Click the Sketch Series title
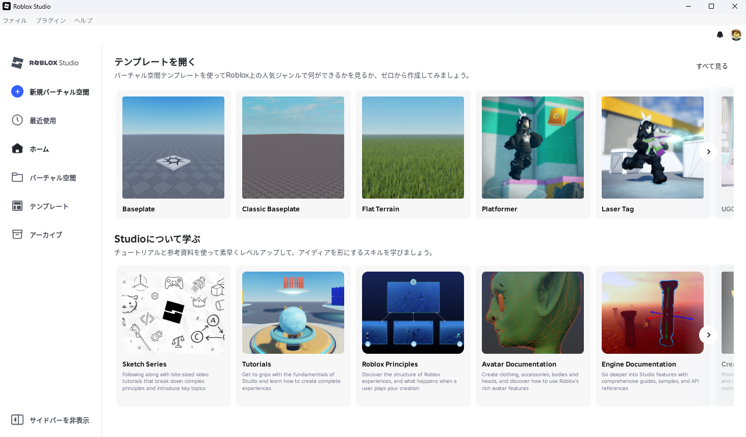The height and width of the screenshot is (437, 746). tap(144, 364)
